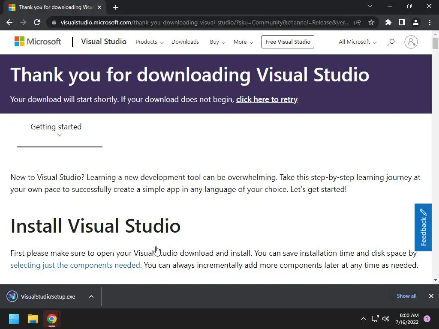This screenshot has width=439, height=329.
Task: Show hidden system tray icons
Action: tap(364, 319)
